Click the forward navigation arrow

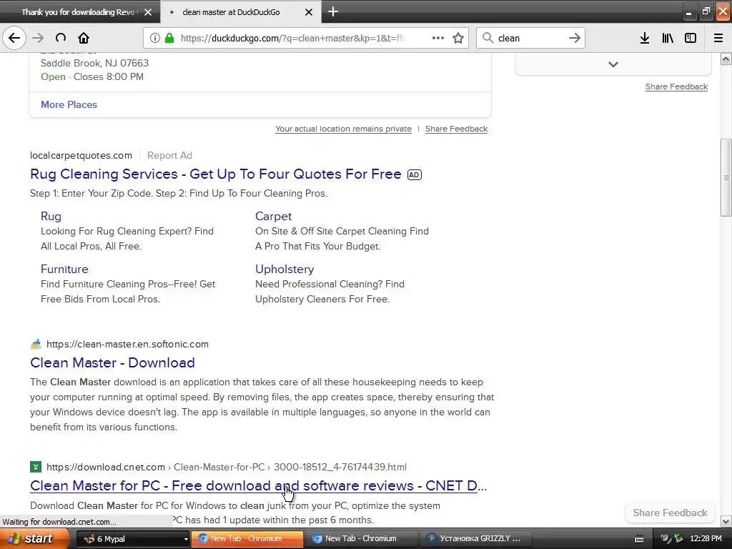(x=38, y=38)
